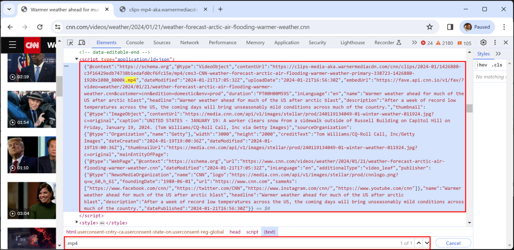514x250 pixels.
Task: Click the 105 issues counter
Action: click(464, 43)
